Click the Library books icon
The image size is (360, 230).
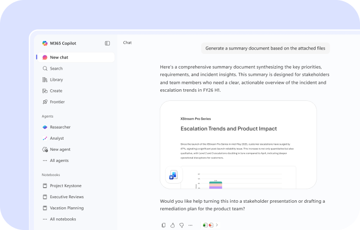tap(45, 80)
